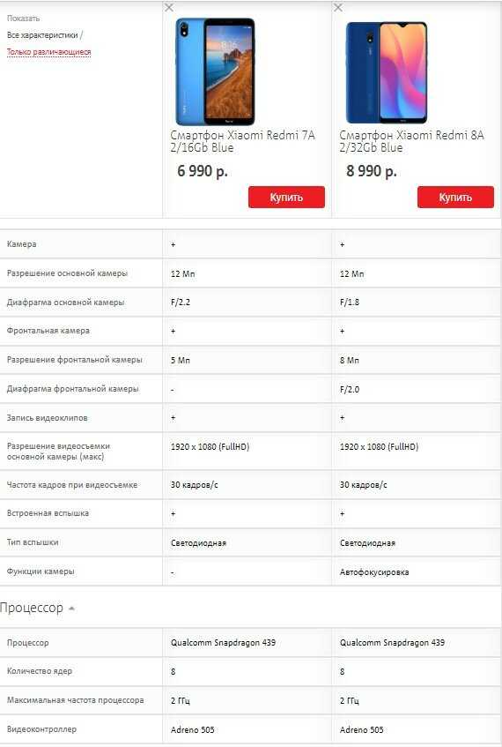This screenshot has height=747, width=502.
Task: Select the 6 990 р. price
Action: click(x=203, y=170)
